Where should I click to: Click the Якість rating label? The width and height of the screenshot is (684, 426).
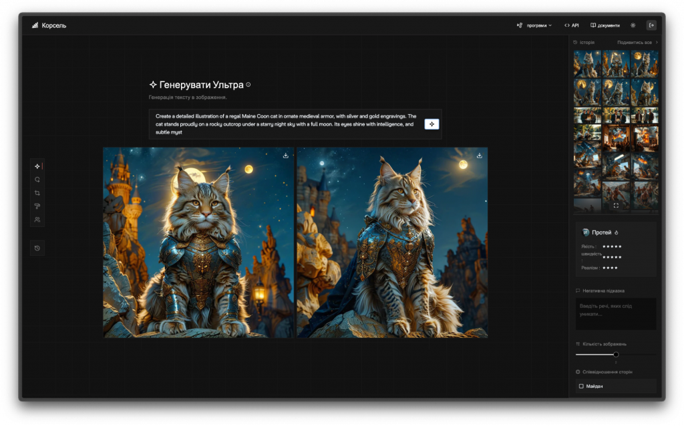coord(588,246)
